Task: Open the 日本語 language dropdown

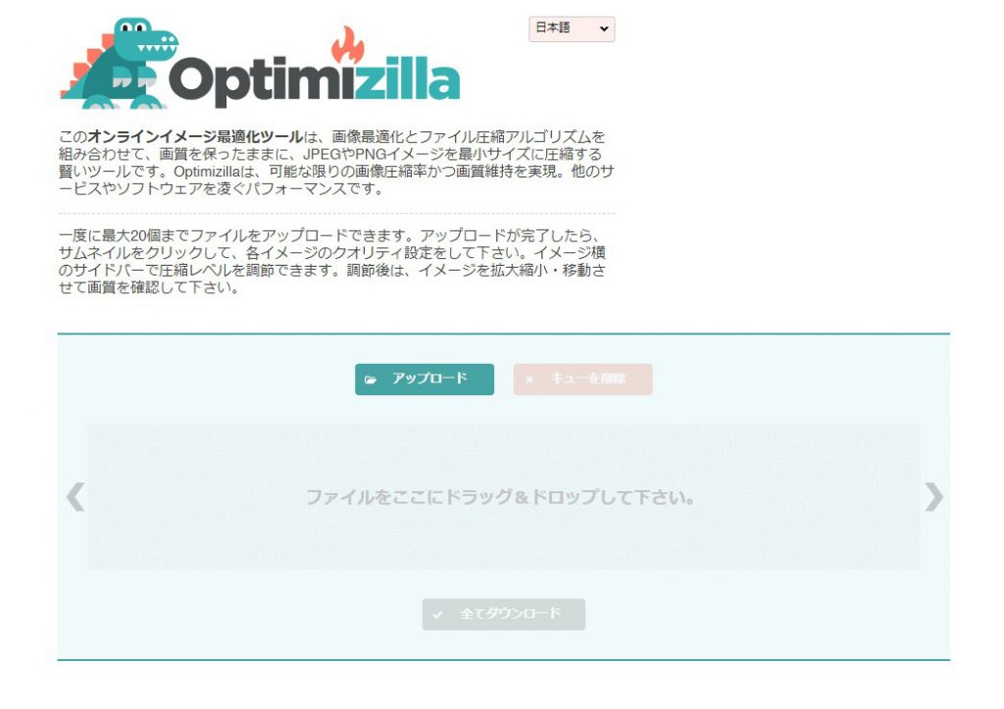Action: click(x=572, y=28)
